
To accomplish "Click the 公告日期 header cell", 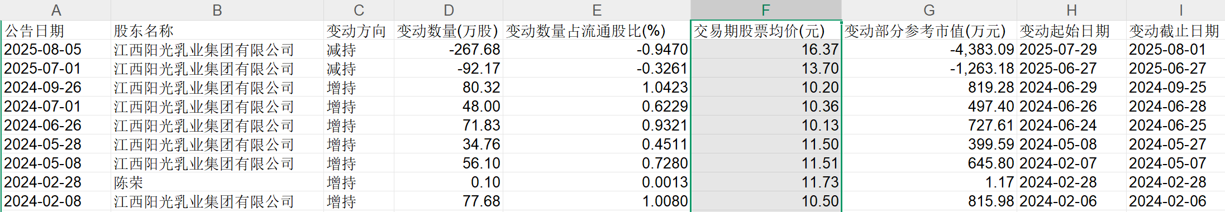I will [56, 31].
